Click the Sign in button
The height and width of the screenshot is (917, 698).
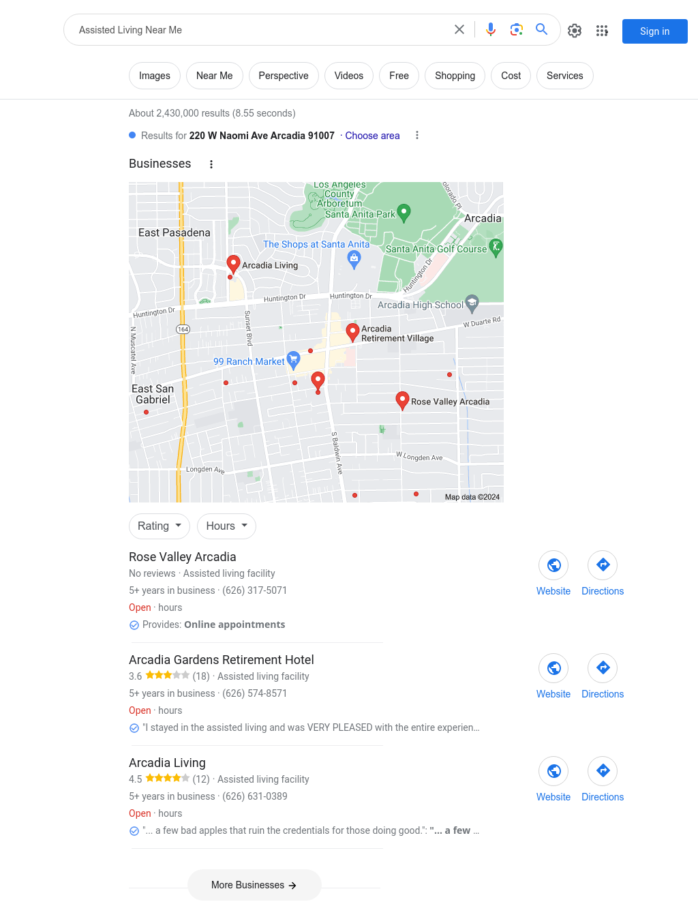point(655,31)
